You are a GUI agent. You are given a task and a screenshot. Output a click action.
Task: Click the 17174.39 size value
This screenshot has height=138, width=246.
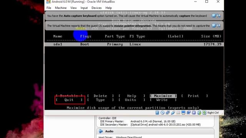tap(213, 44)
